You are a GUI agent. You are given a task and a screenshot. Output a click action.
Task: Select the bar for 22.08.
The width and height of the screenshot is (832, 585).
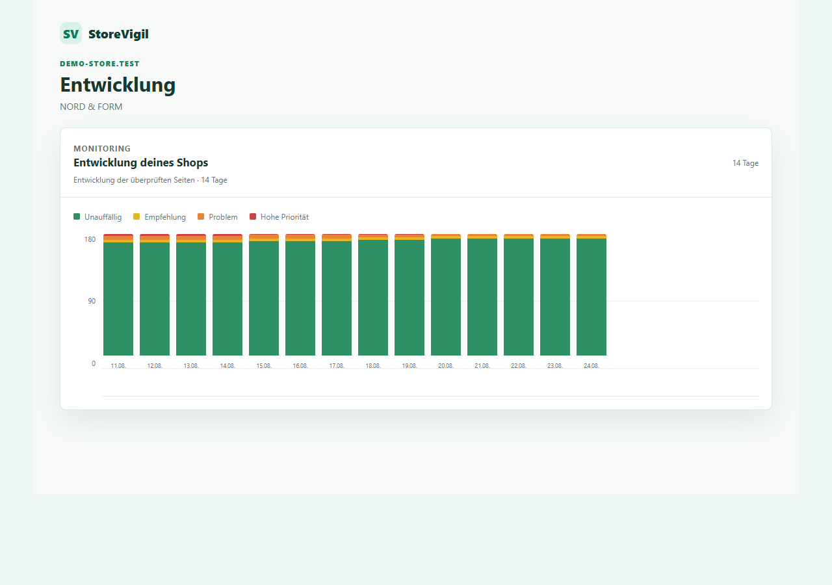pyautogui.click(x=519, y=294)
